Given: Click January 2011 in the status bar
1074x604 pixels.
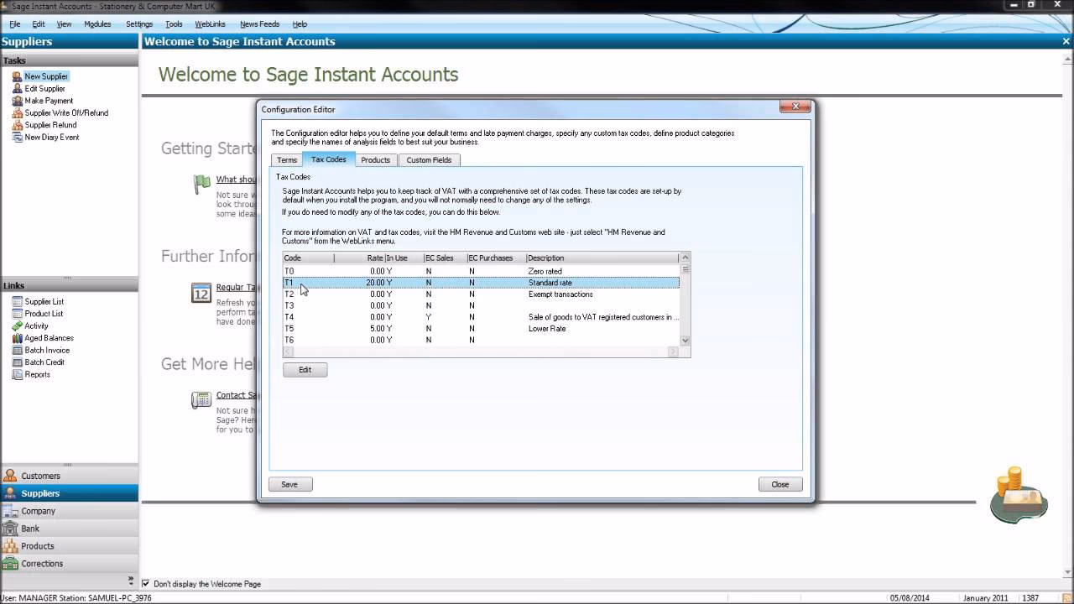Looking at the screenshot, I should coord(985,598).
